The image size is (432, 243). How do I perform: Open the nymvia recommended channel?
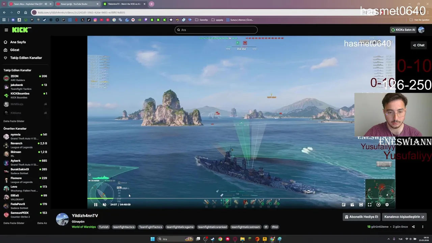[x=25, y=136]
